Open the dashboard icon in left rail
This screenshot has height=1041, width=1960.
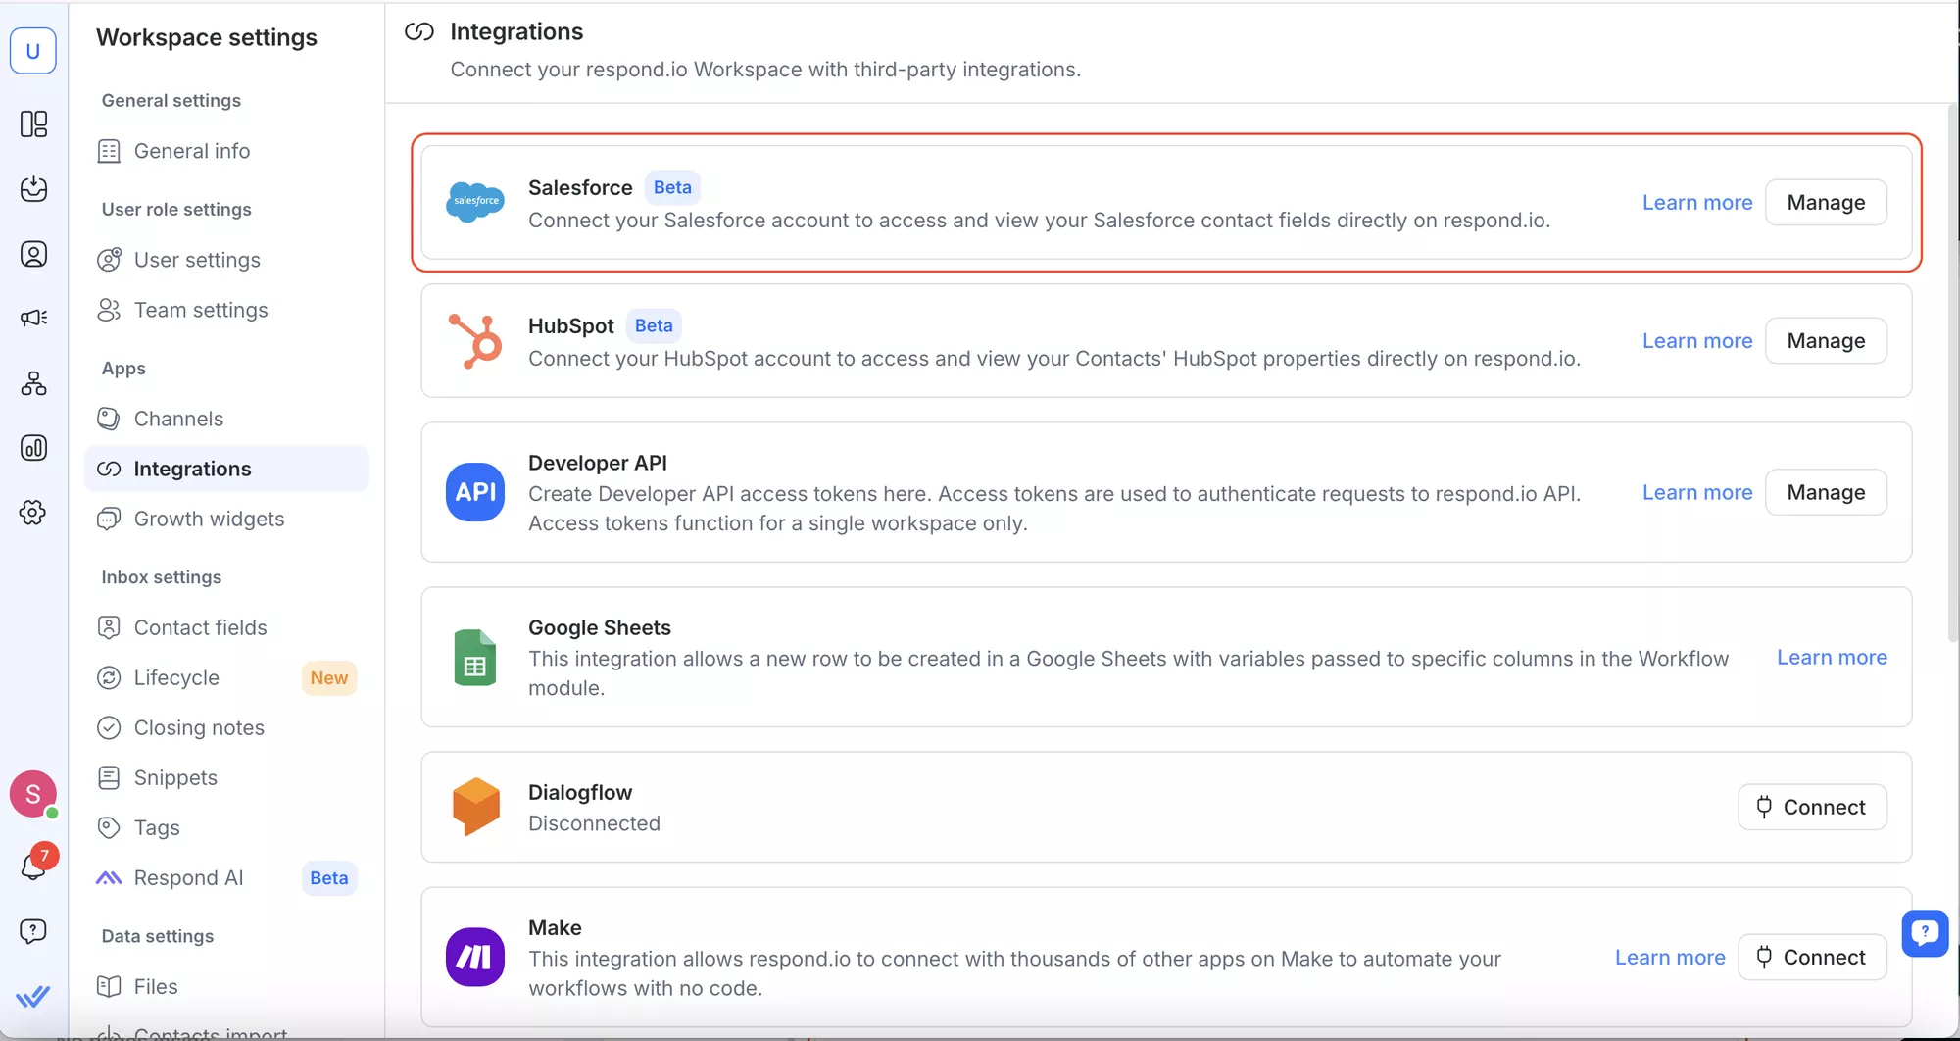pos(33,124)
